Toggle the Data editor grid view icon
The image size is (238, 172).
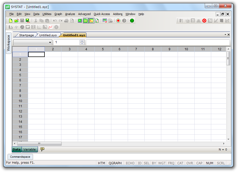86,20
